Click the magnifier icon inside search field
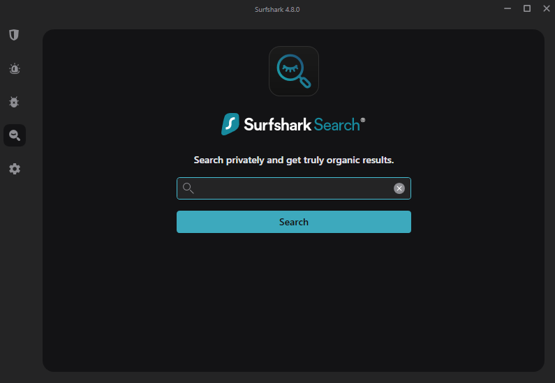555x383 pixels. [x=188, y=188]
